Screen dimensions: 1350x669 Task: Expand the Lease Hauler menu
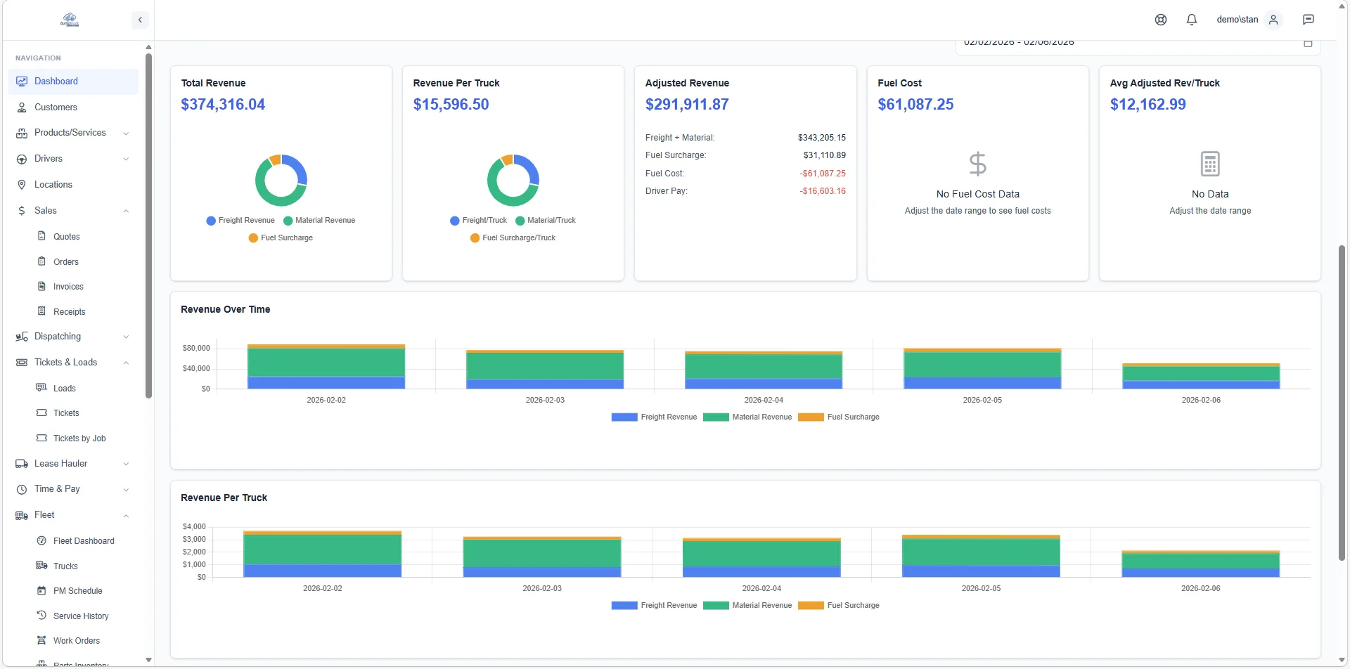126,463
